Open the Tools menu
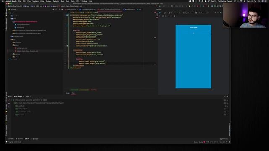Viewport: 269px width, 151px height. [73, 1]
